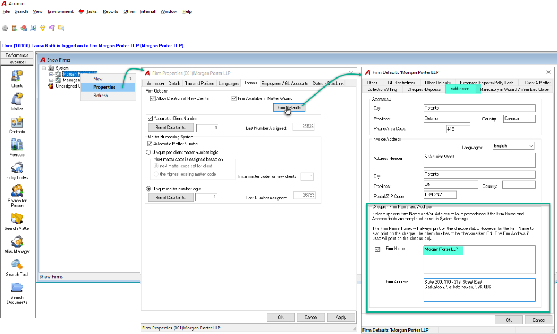Toggle Firm Available in Matter Wizard checkbox
This screenshot has width=557, height=334.
point(234,98)
